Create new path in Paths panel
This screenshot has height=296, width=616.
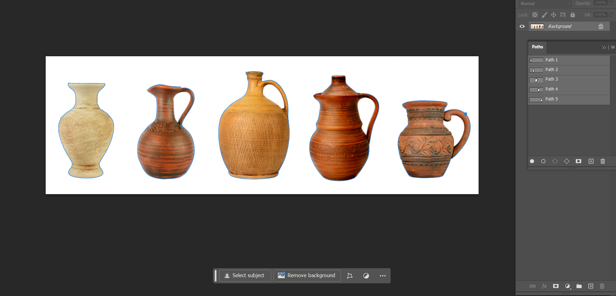(x=591, y=161)
